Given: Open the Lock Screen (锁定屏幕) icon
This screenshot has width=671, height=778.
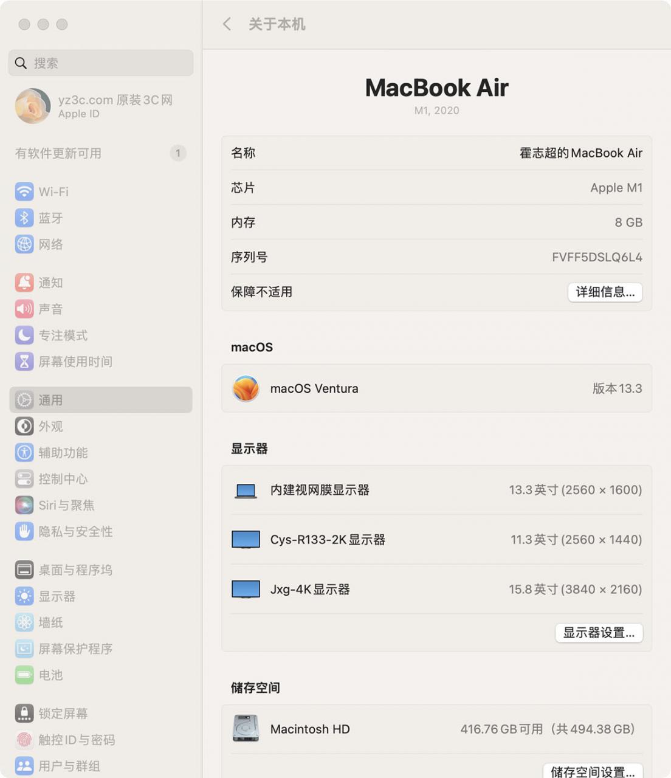Looking at the screenshot, I should (x=24, y=713).
